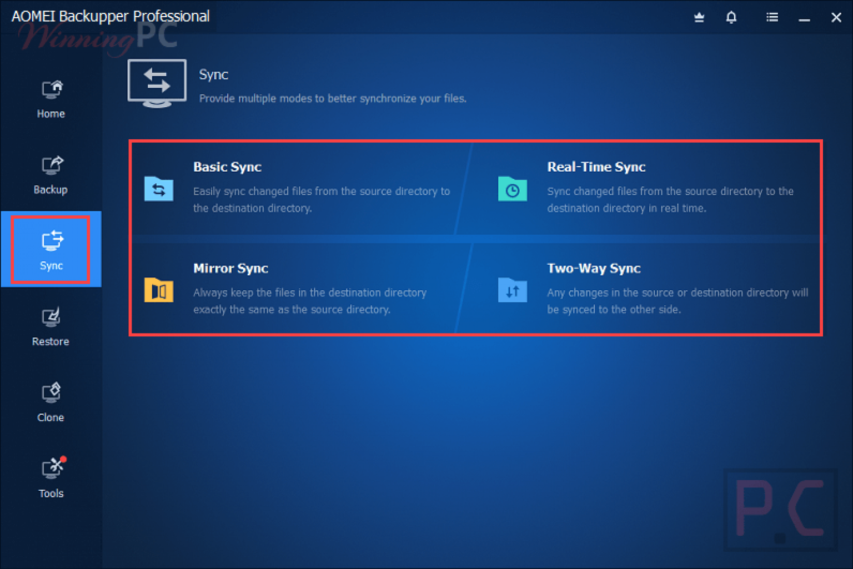The width and height of the screenshot is (853, 569).
Task: Click the Two-Way Sync arrows folder icon
Action: (x=512, y=290)
